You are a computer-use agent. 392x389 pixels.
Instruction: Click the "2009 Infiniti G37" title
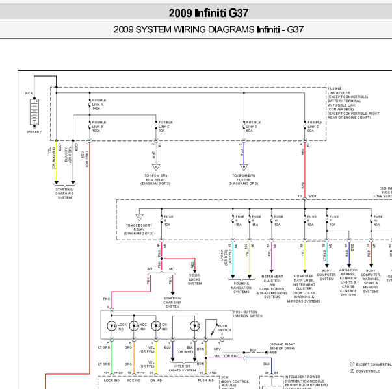pos(209,13)
